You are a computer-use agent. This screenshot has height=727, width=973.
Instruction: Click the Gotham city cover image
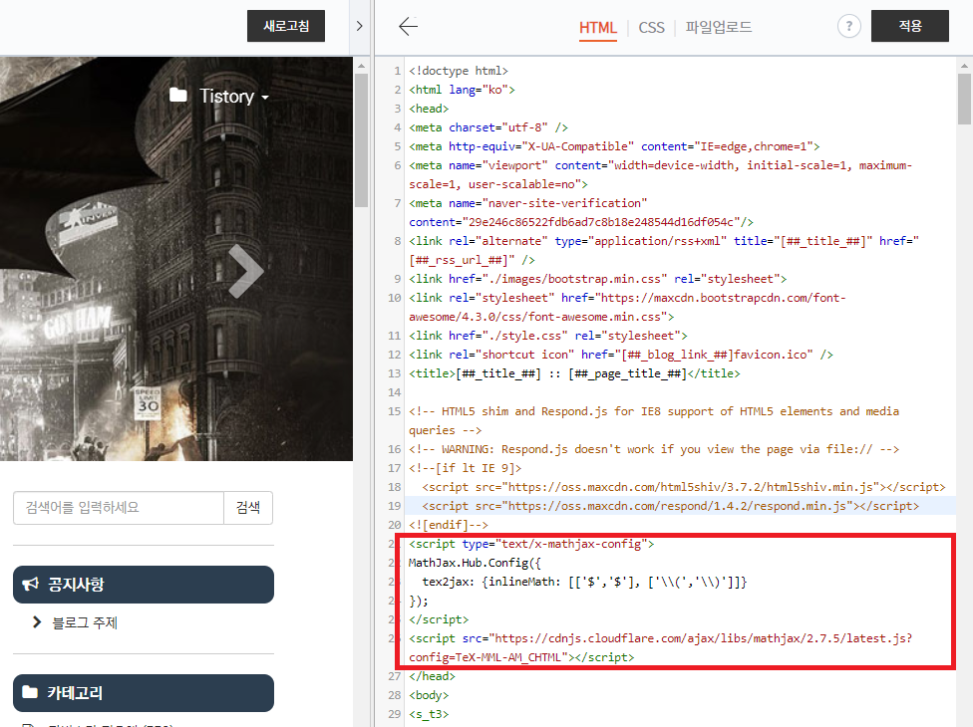click(x=176, y=259)
